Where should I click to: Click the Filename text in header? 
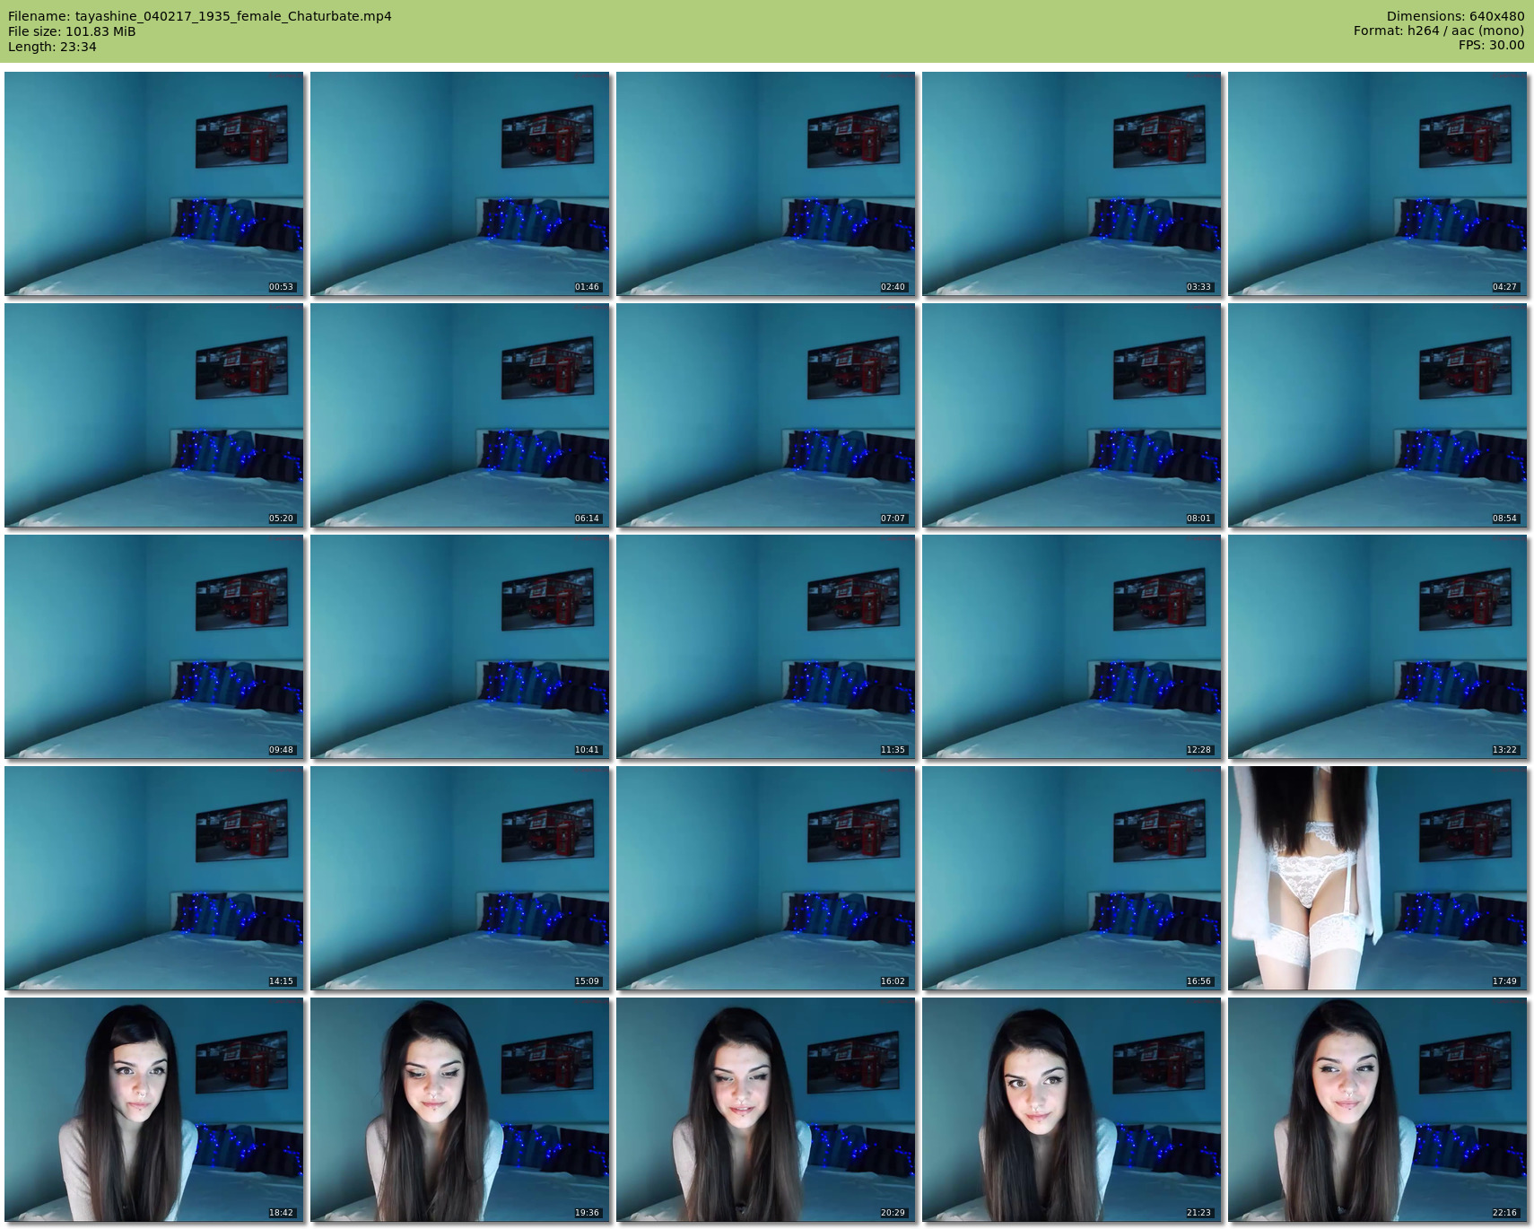[x=200, y=16]
